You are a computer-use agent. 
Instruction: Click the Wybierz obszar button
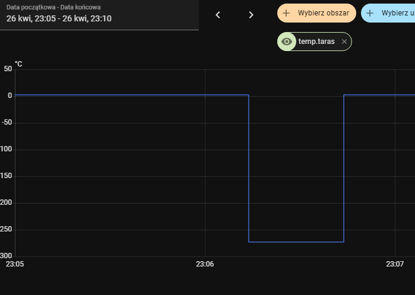(316, 13)
